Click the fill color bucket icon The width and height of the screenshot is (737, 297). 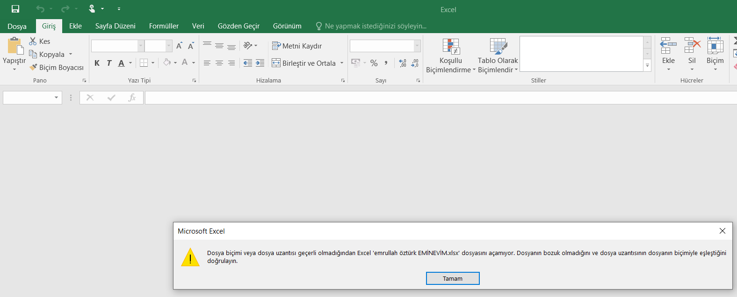167,62
